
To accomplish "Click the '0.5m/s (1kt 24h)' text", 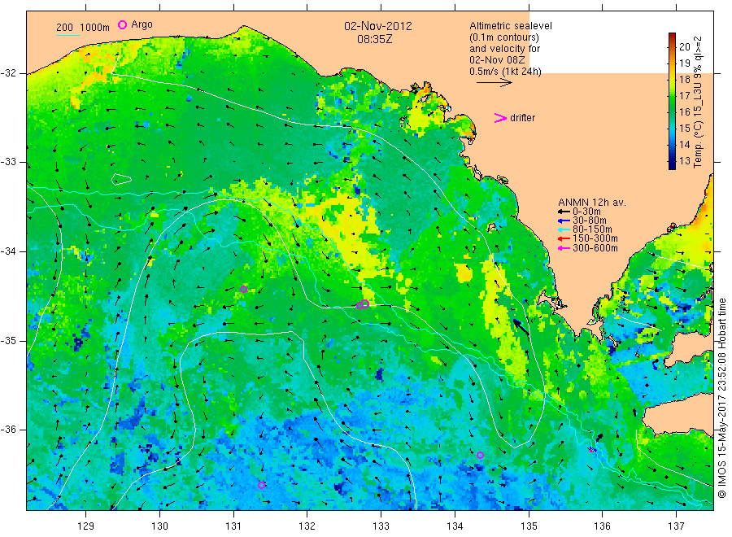I will pyautogui.click(x=506, y=72).
